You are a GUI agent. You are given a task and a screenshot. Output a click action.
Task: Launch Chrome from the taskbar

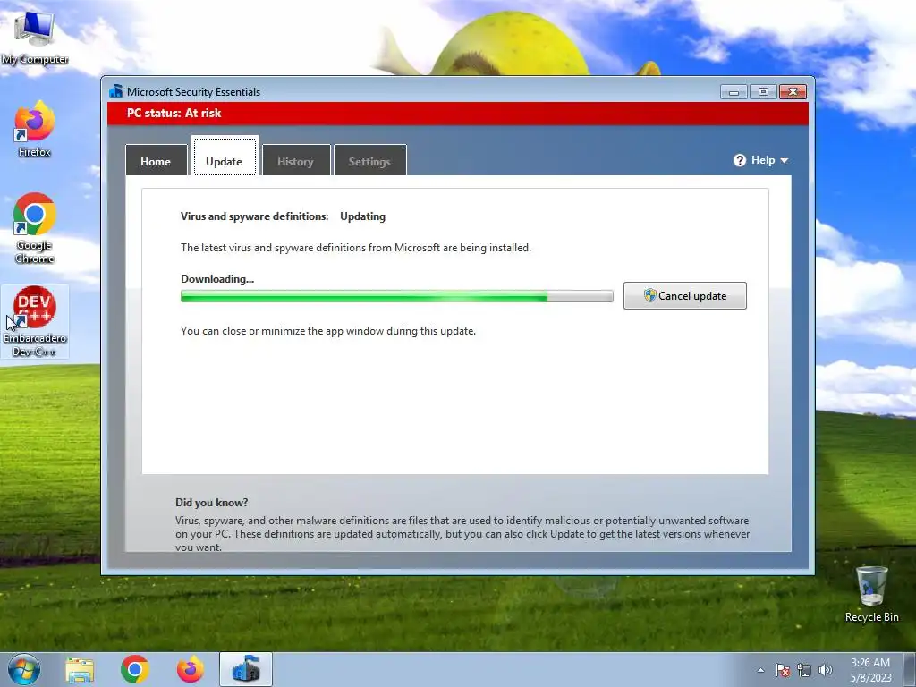point(135,669)
